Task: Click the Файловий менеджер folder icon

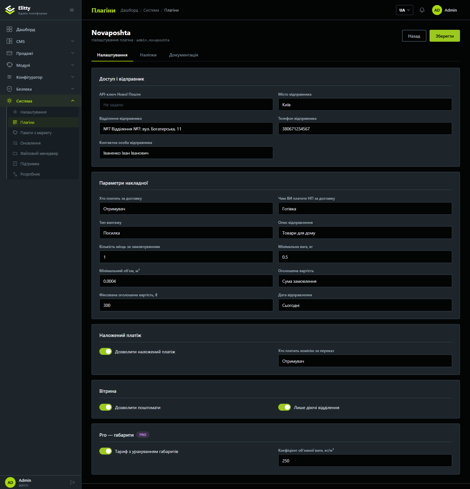Action: click(15, 153)
